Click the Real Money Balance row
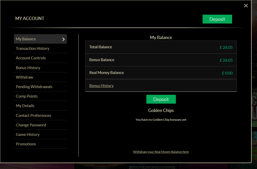 click(x=161, y=73)
